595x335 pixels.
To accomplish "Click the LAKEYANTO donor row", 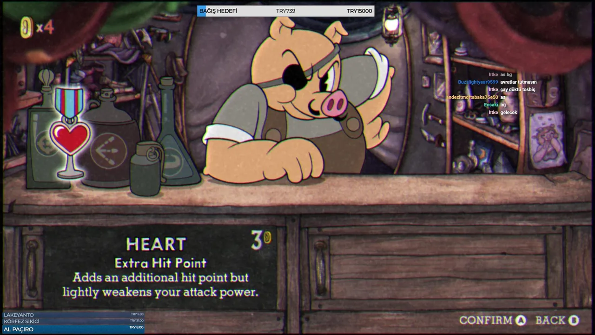I will tap(73, 315).
